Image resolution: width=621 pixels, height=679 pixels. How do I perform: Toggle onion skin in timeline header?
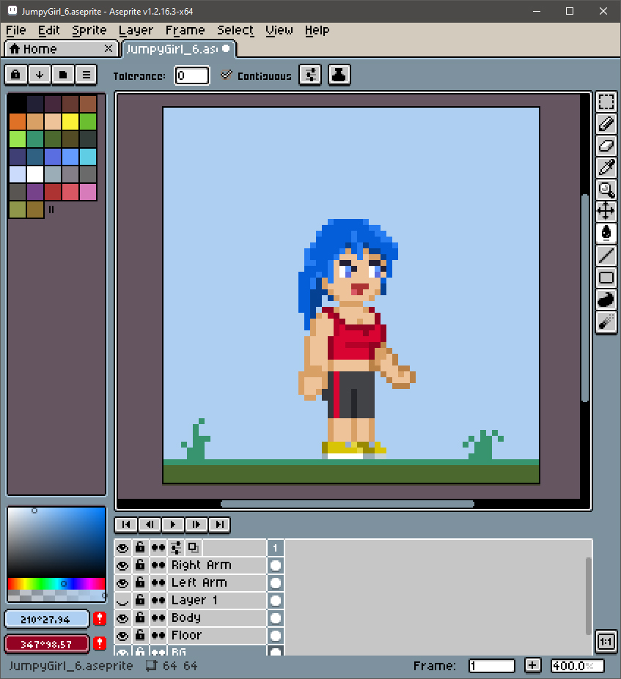pyautogui.click(x=194, y=548)
